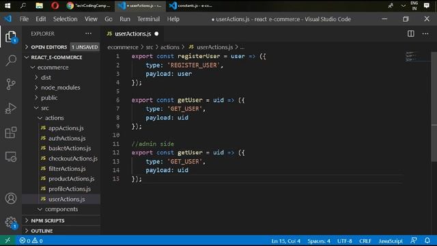Click the remote window indicator in status bar
437x246 pixels.
pos(8,241)
